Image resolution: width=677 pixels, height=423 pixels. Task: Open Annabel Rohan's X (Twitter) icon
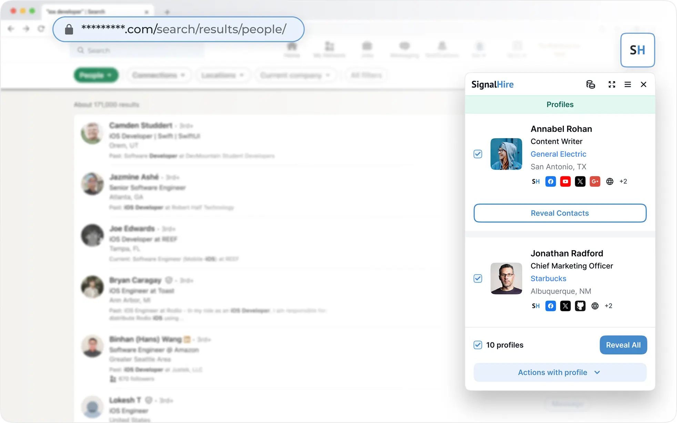pos(580,182)
